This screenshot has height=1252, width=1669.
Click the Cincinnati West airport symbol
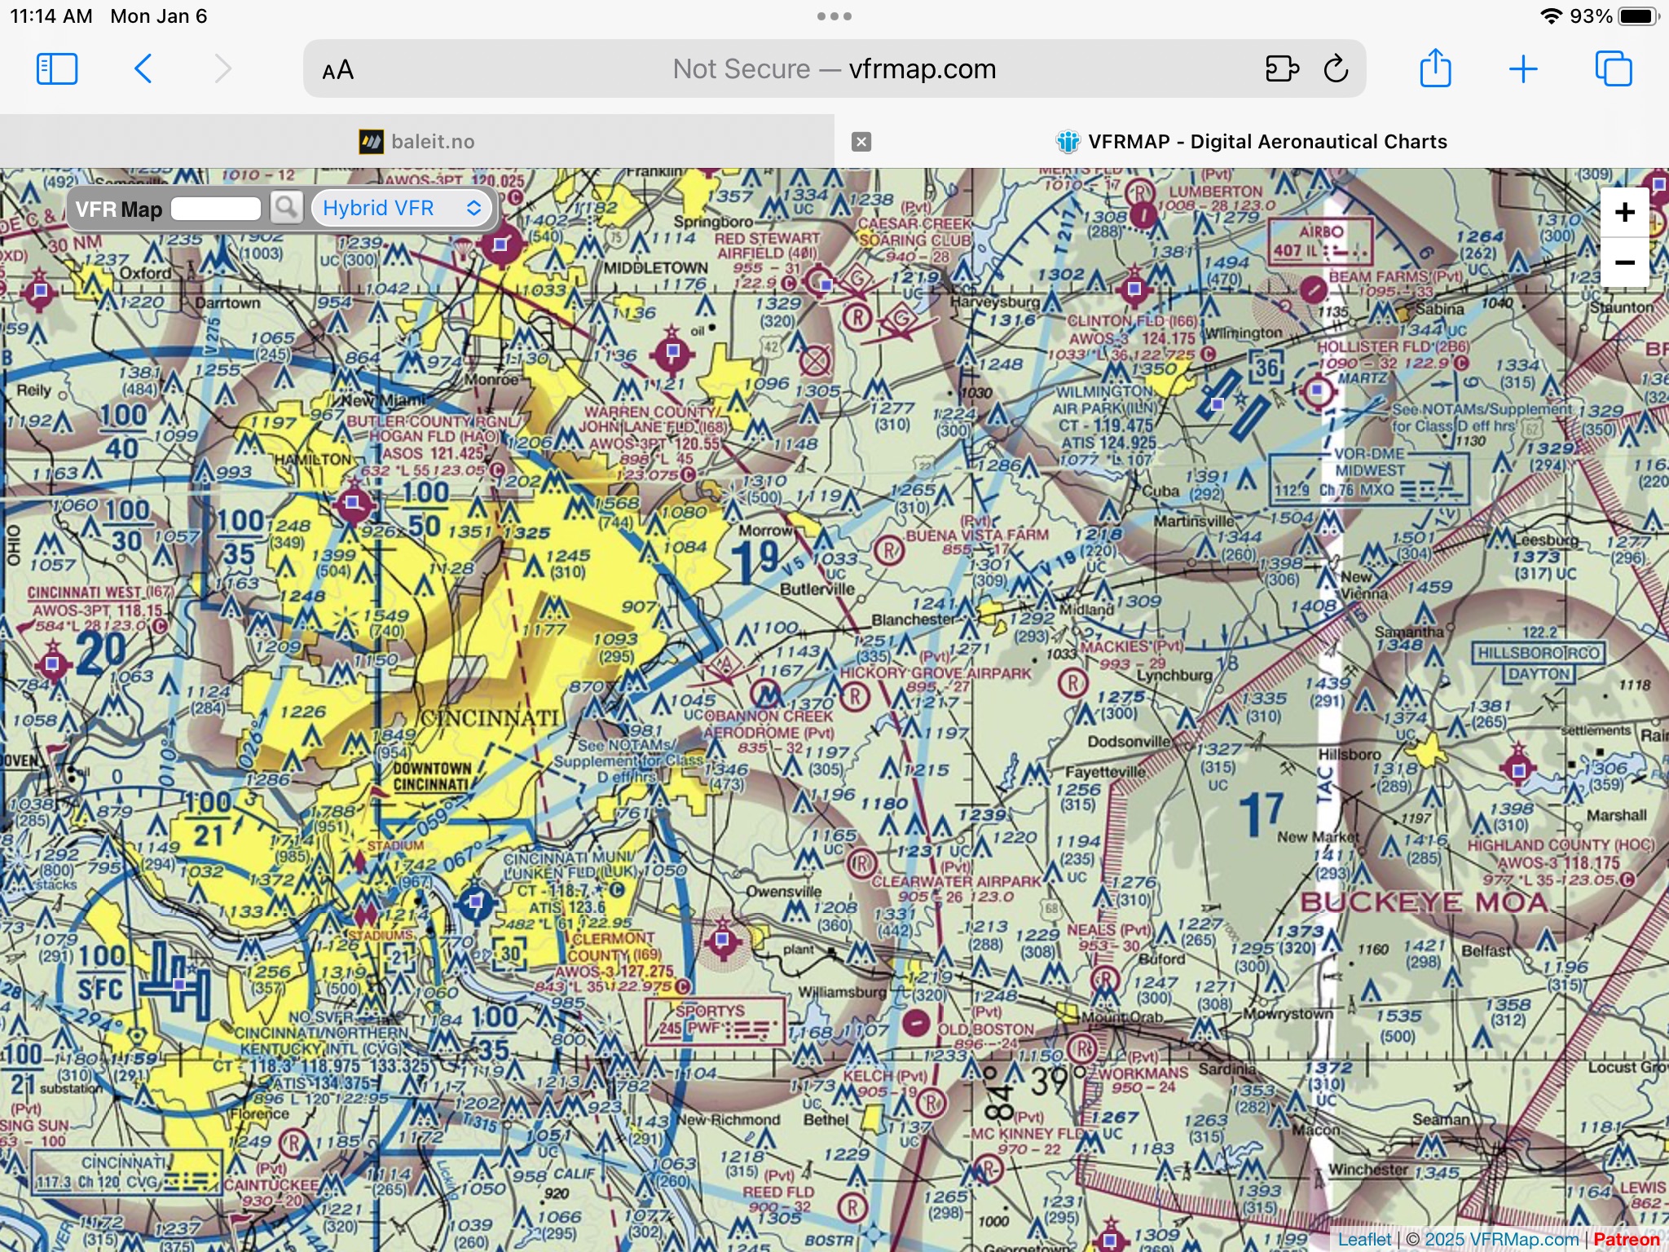tap(53, 663)
